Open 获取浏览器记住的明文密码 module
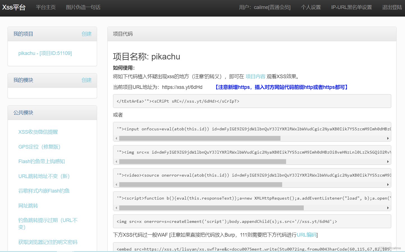 point(48,242)
